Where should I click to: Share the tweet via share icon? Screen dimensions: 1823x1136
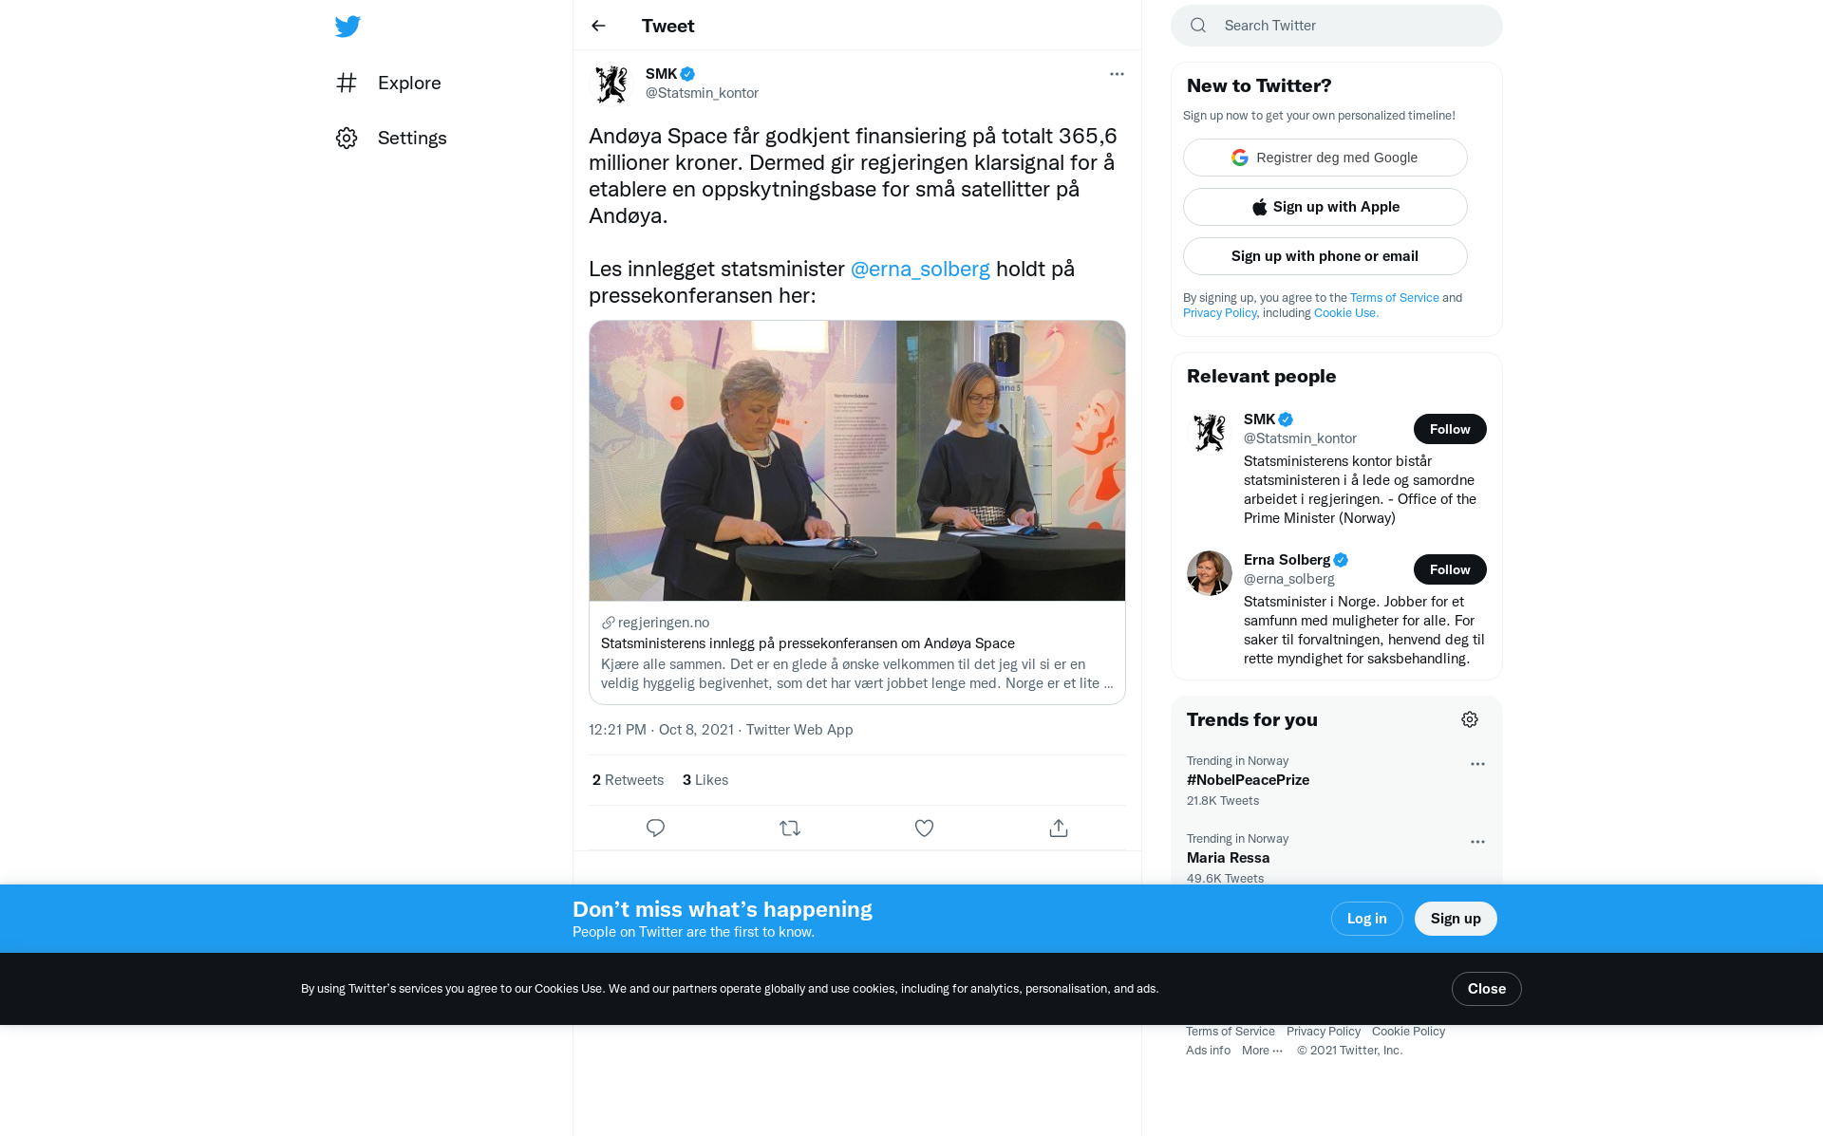pos(1059,828)
